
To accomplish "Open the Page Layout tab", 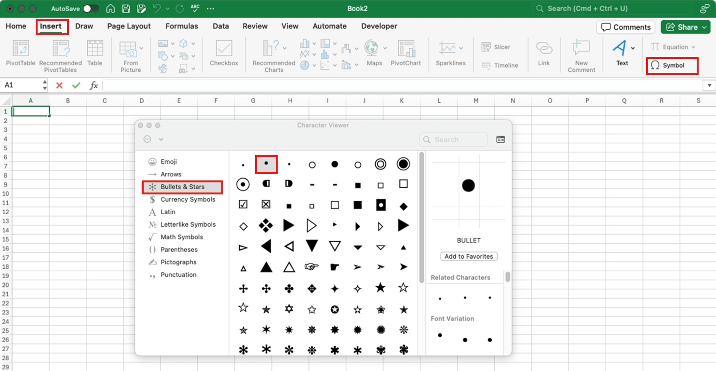I will 129,26.
